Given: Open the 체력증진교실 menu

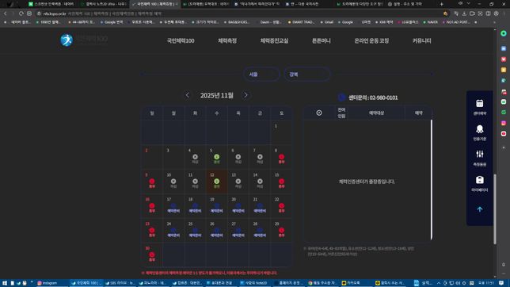Looking at the screenshot, I should (x=274, y=40).
